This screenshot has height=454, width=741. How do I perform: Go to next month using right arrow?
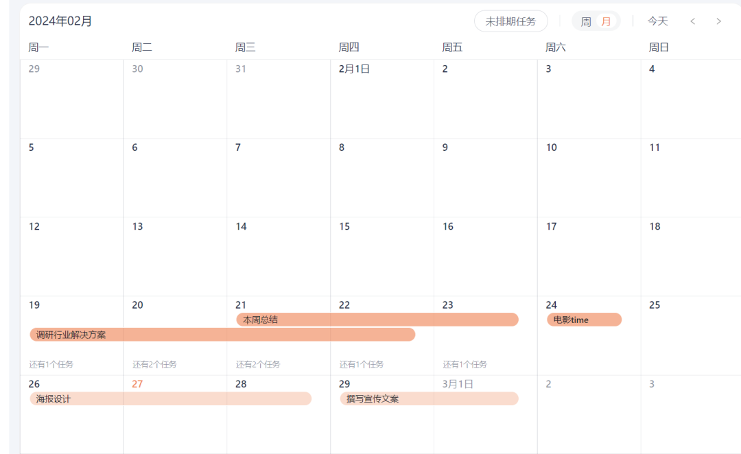click(x=718, y=21)
